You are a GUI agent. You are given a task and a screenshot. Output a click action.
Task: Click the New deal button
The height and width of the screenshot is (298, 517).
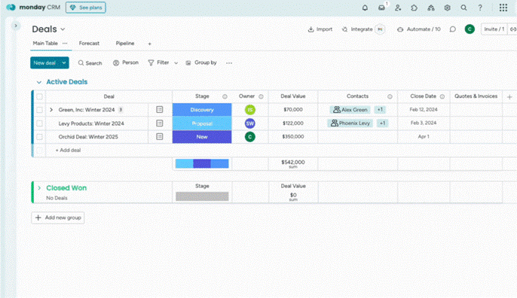click(x=45, y=63)
